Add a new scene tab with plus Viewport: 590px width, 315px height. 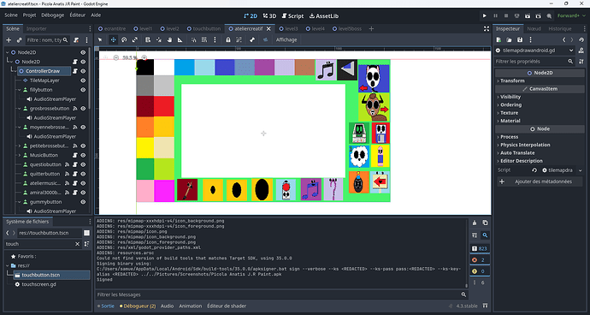tap(371, 28)
